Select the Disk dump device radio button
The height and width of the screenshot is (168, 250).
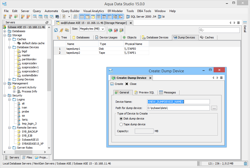(121, 119)
